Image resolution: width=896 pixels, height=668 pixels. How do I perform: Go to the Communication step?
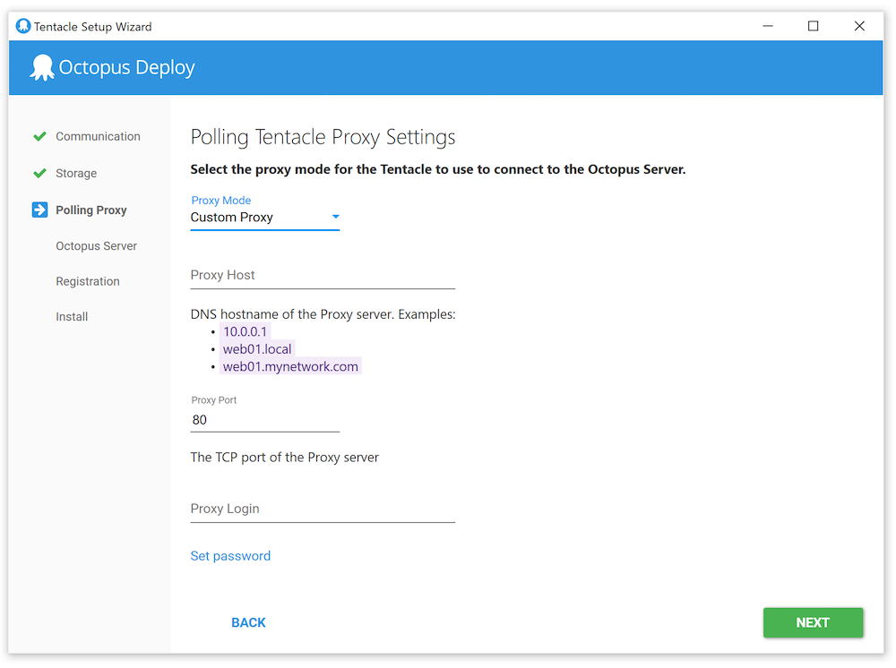[x=98, y=136]
